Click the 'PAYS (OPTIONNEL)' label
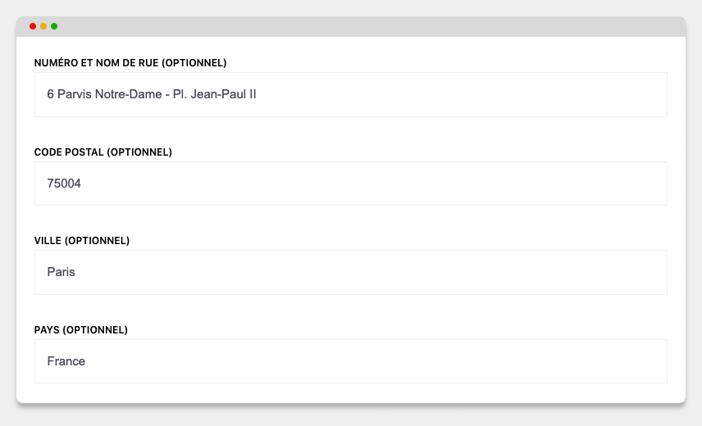The width and height of the screenshot is (702, 426). [81, 330]
